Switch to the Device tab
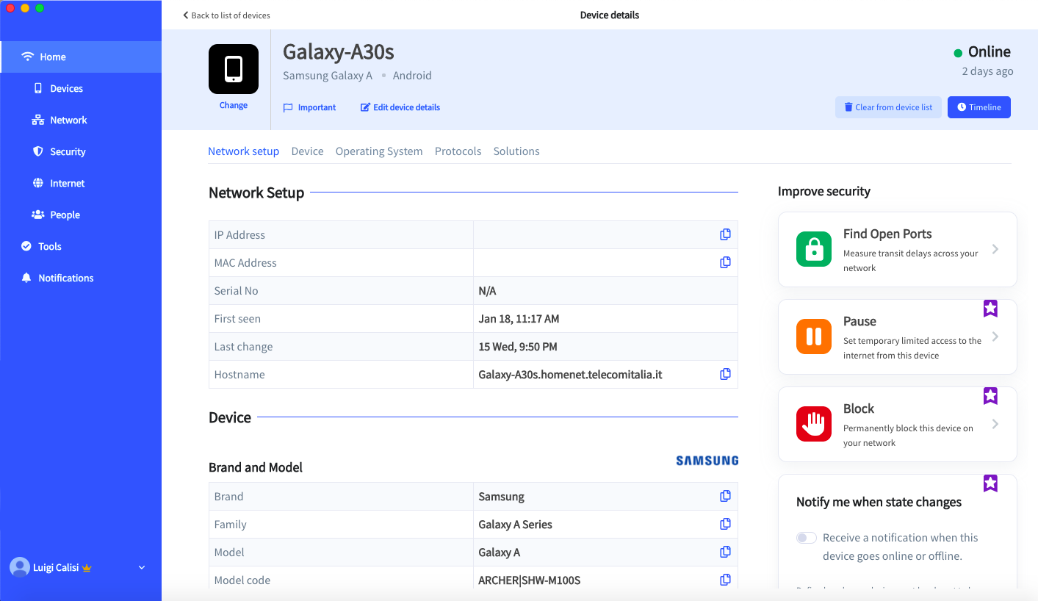The height and width of the screenshot is (601, 1038). pos(307,151)
